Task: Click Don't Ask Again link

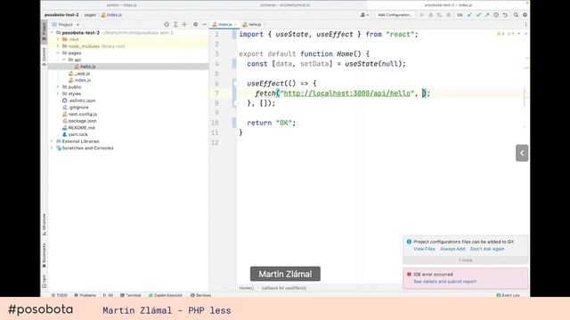Action: (x=487, y=249)
